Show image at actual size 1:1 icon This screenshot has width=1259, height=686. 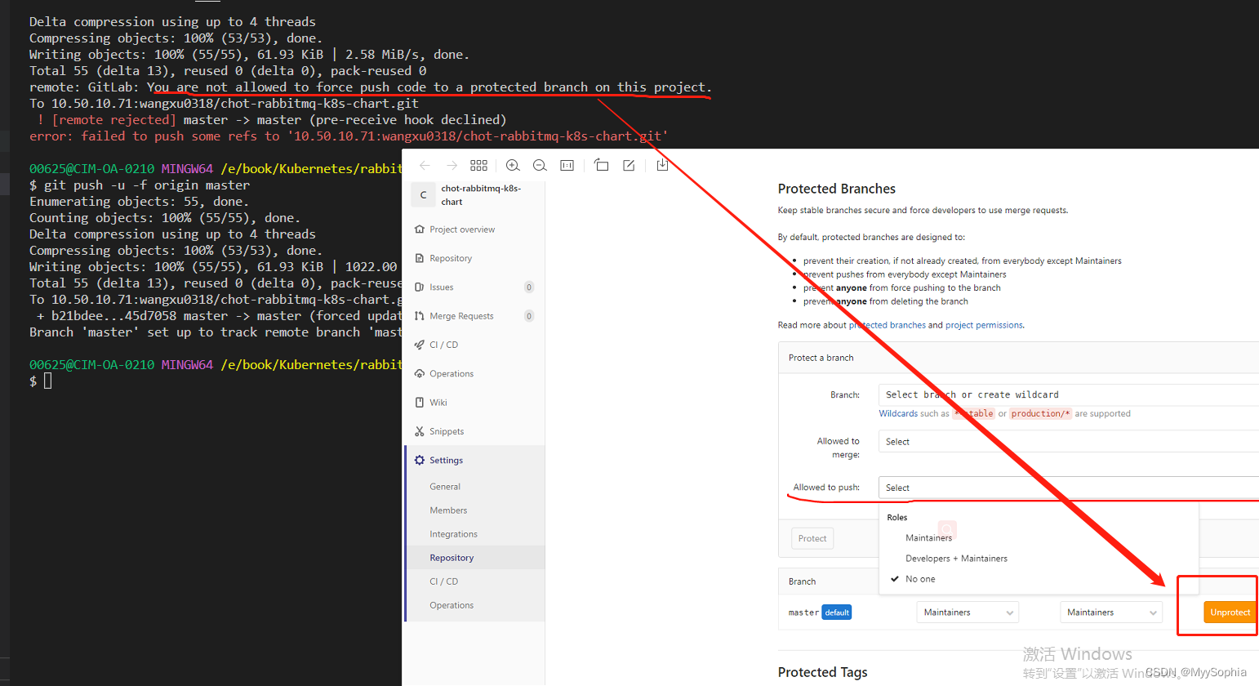tap(567, 165)
